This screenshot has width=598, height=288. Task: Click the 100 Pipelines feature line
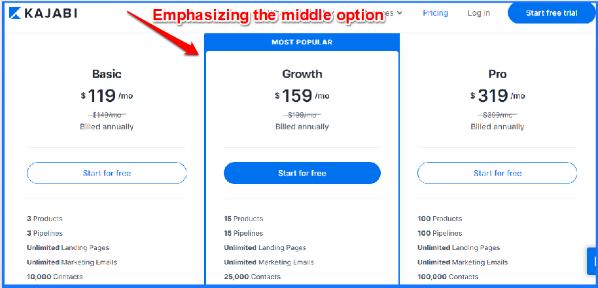440,233
